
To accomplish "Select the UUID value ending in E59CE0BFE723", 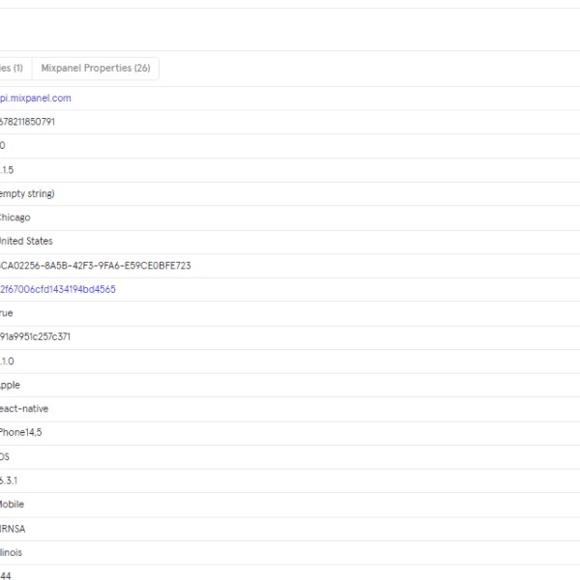I will point(95,266).
